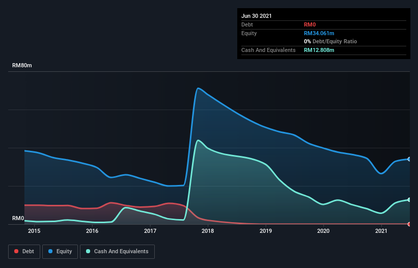The image size is (418, 268).
Task: Click the blue Equity endpoint marker at Jun 2021
Action: click(x=409, y=159)
